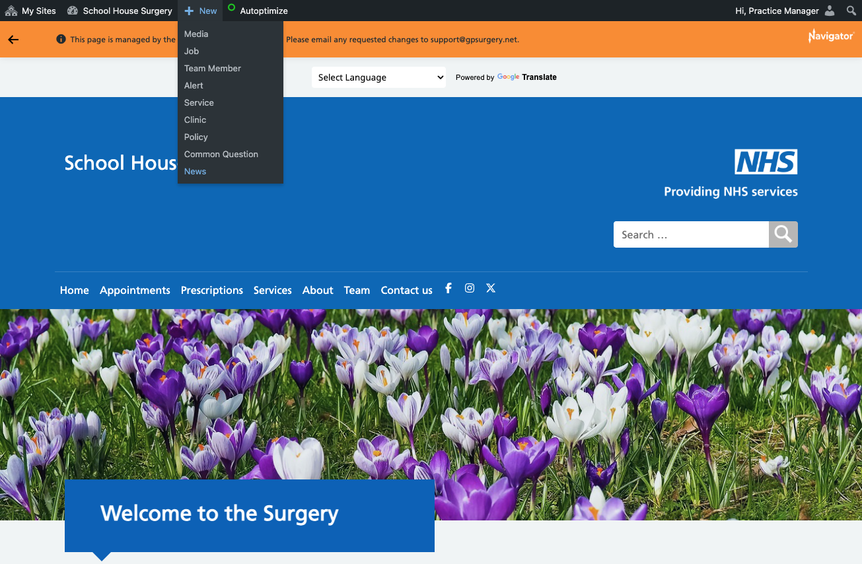The width and height of the screenshot is (862, 564).
Task: Open the Autoptimize admin bar menu
Action: click(x=264, y=11)
